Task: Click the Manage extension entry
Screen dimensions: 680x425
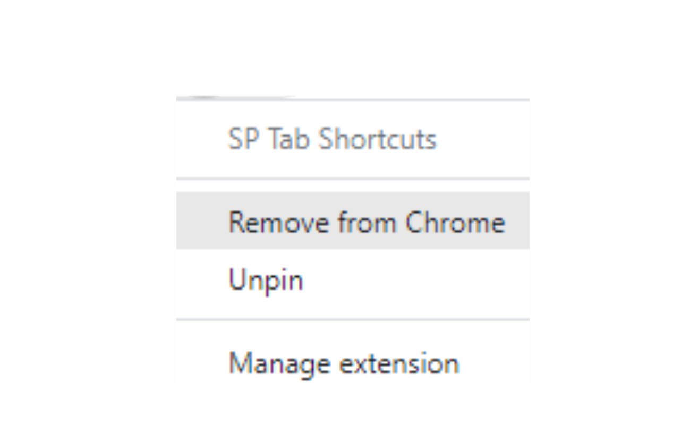Action: [x=343, y=364]
